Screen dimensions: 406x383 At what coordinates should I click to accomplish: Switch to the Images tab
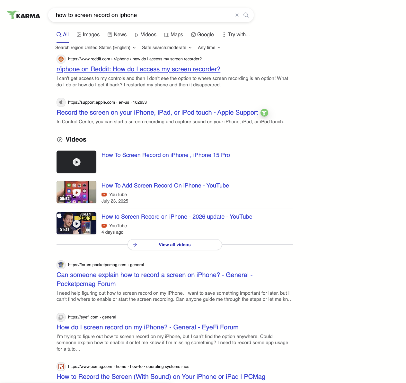[x=88, y=35]
